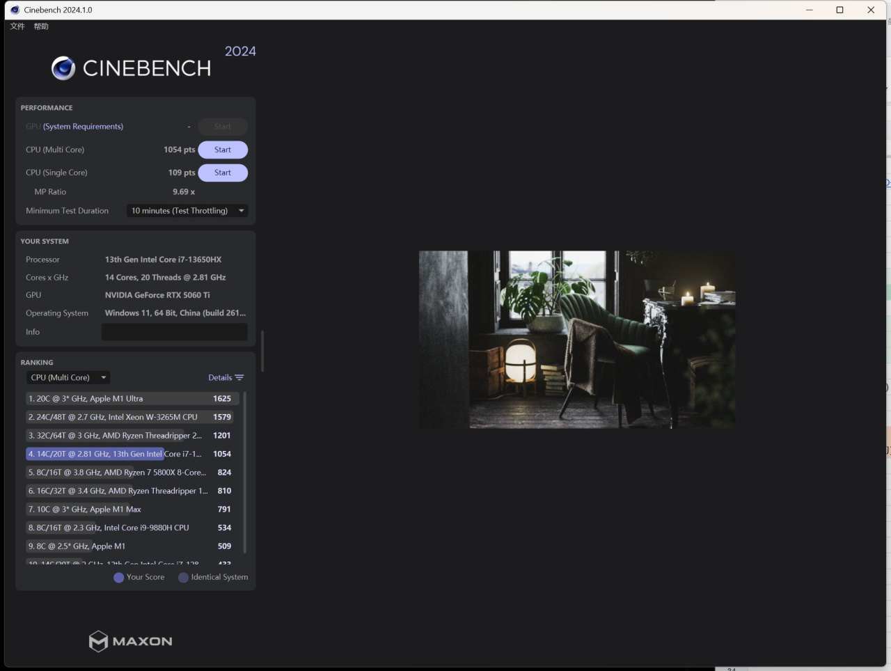Select the Intel Xeon W-3265M ranking row
Screen dimensions: 891x671
pyautogui.click(x=132, y=417)
